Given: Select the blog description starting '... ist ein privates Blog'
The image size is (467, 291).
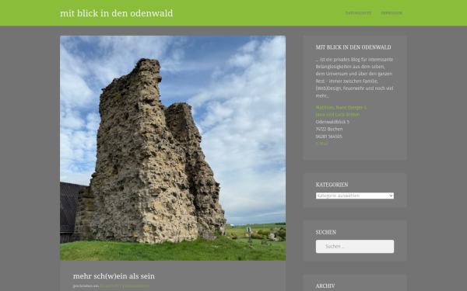Looking at the screenshot, I should [x=355, y=78].
